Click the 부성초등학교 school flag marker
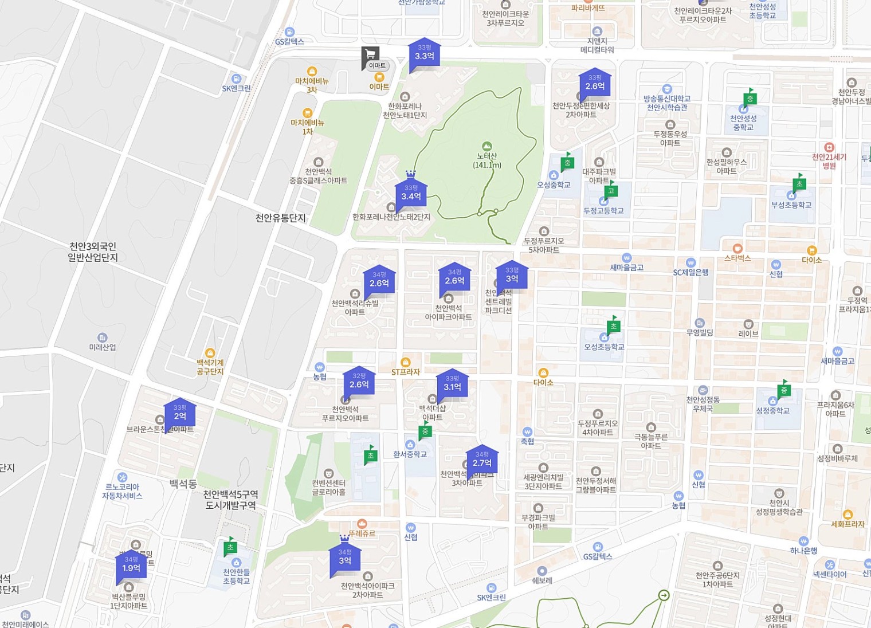871x628 pixels. point(799,183)
